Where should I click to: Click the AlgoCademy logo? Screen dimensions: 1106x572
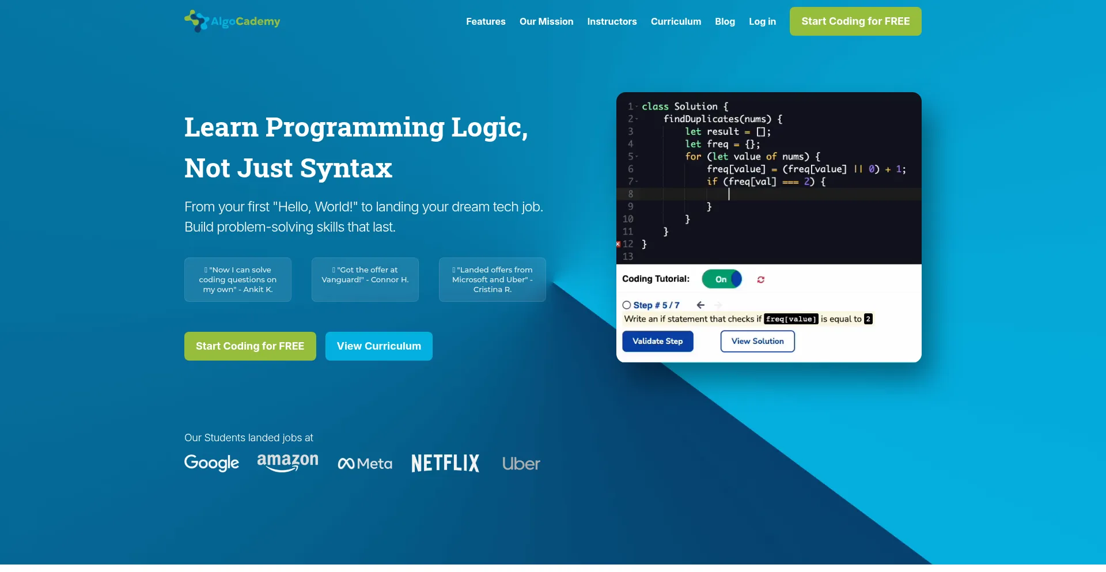click(232, 21)
